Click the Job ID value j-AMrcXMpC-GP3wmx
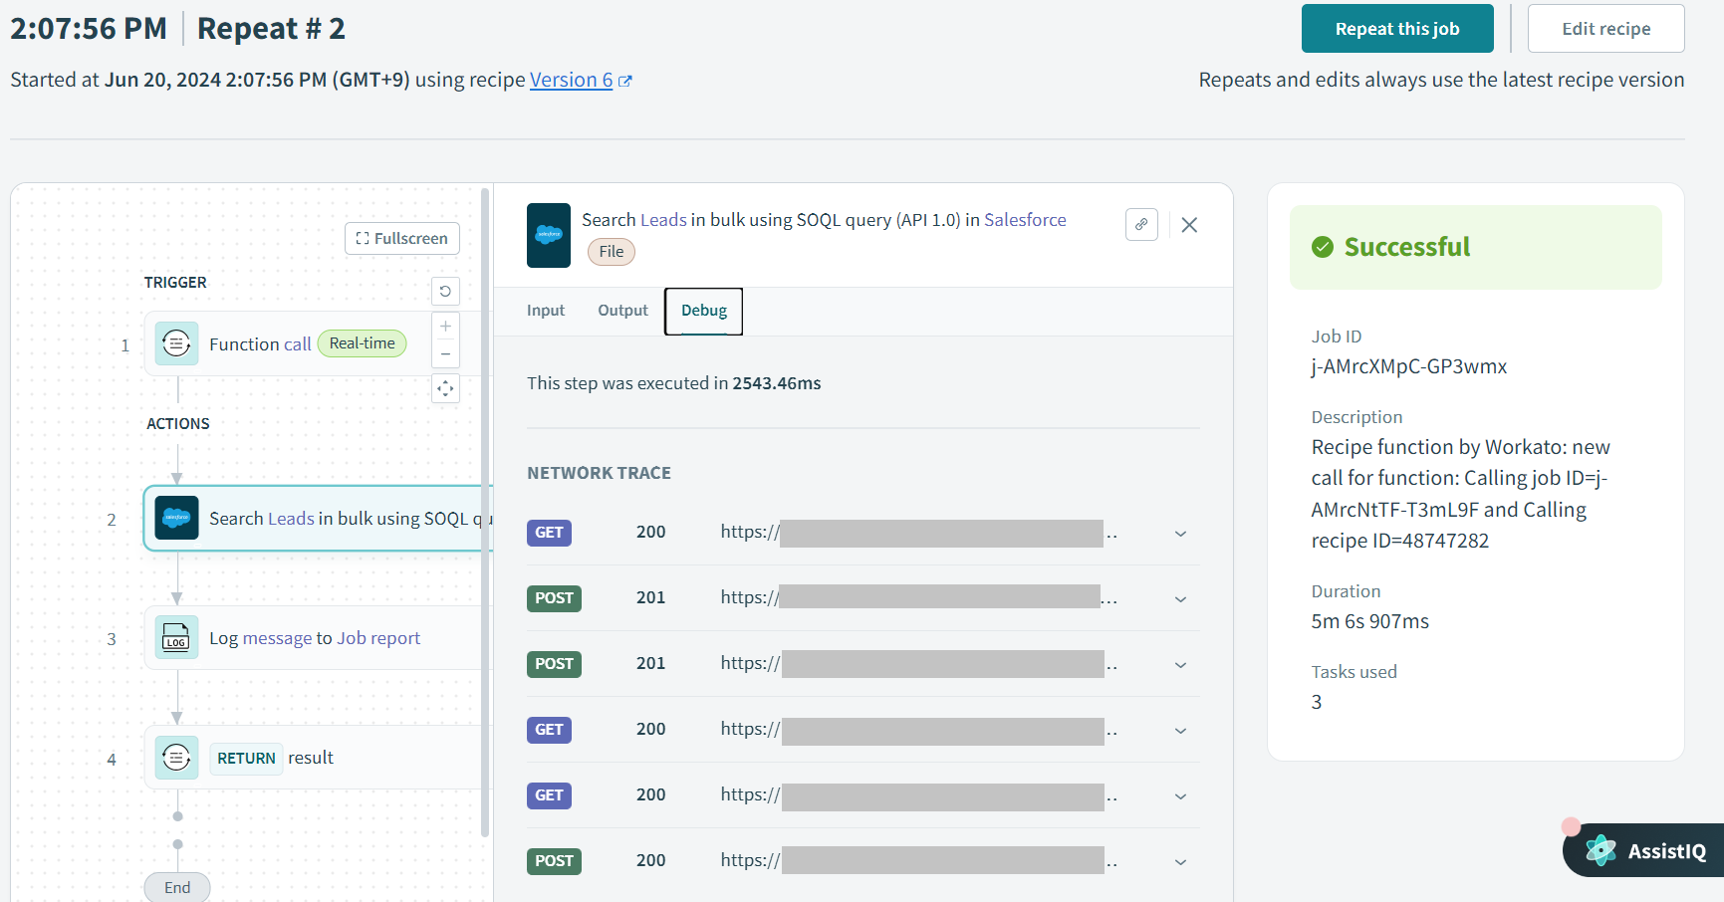This screenshot has height=902, width=1724. [x=1409, y=366]
